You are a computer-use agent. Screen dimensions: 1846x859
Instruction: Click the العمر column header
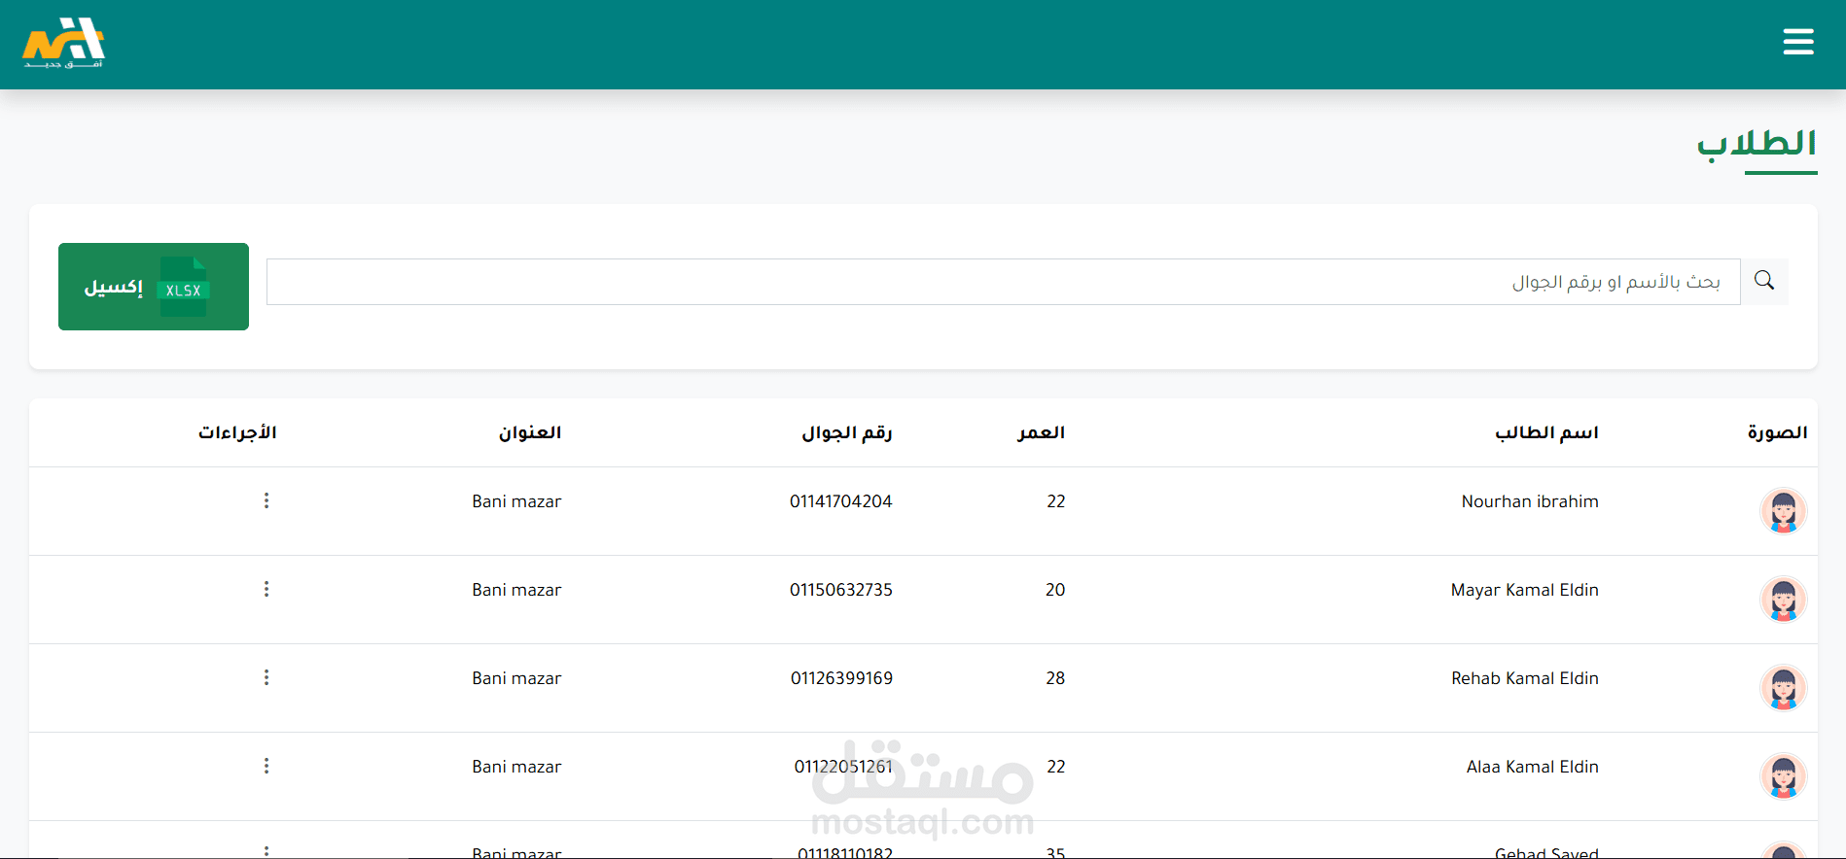1041,432
